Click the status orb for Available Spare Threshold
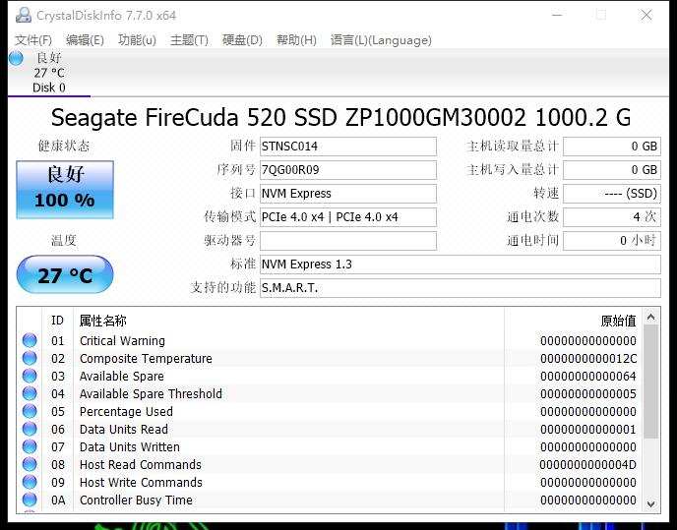The height and width of the screenshot is (530, 677). click(30, 393)
